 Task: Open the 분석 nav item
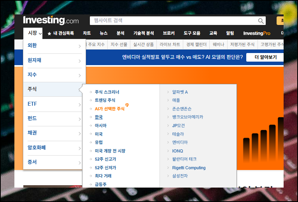pos(121,33)
